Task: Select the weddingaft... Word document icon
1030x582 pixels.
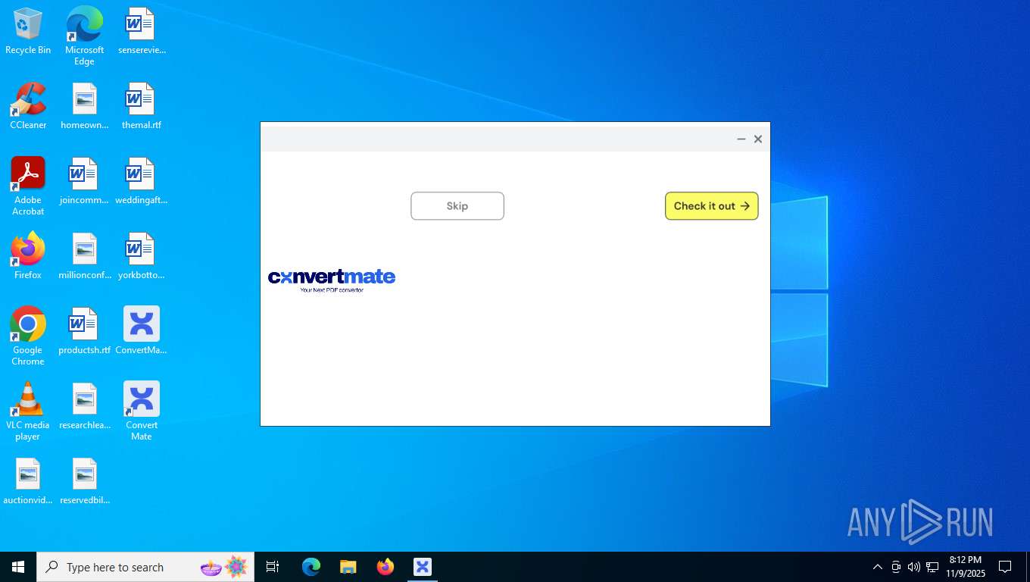Action: coord(142,182)
